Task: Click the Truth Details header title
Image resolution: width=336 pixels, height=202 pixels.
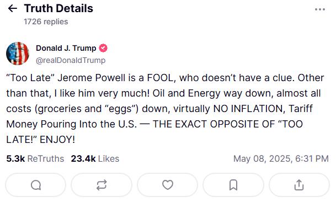Action: pyautogui.click(x=58, y=9)
